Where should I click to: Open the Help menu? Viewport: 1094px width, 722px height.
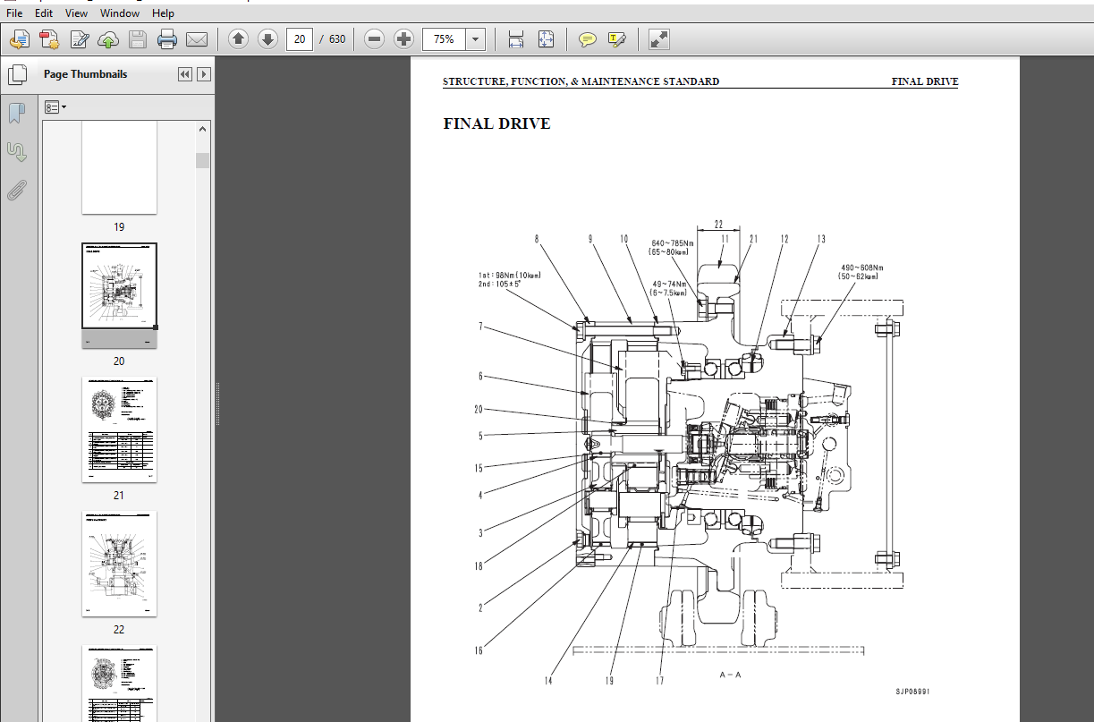click(x=163, y=13)
